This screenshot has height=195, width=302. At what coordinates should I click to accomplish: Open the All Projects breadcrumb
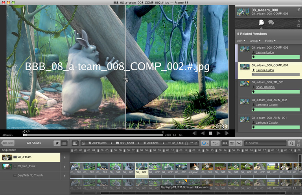coord(98,143)
